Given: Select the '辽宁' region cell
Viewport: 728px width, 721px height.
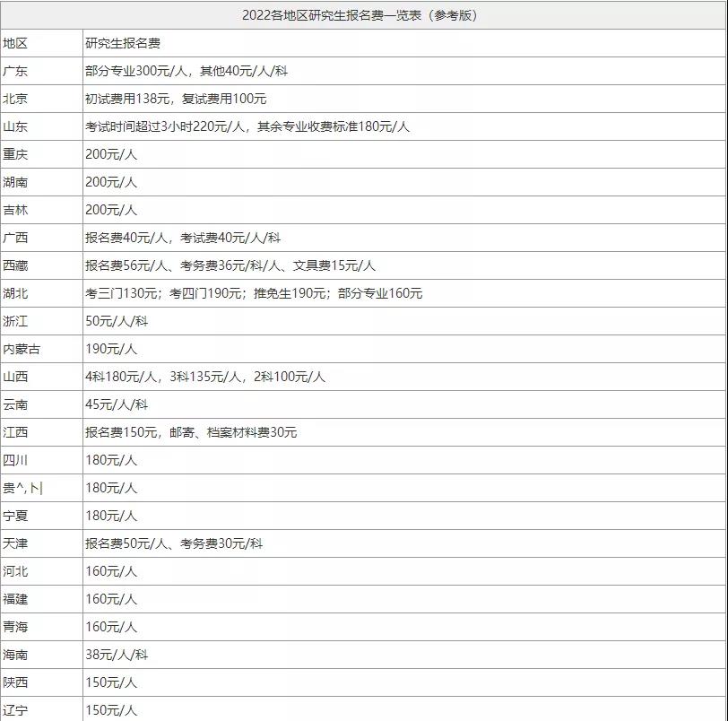Looking at the screenshot, I should coord(14,710).
